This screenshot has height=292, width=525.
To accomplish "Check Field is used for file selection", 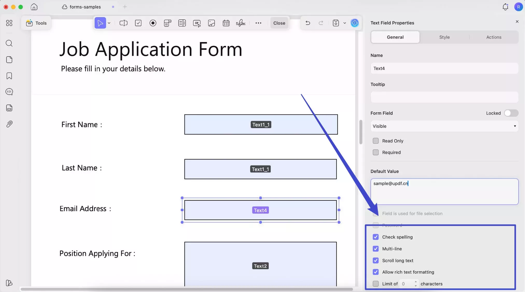I will tap(375, 213).
